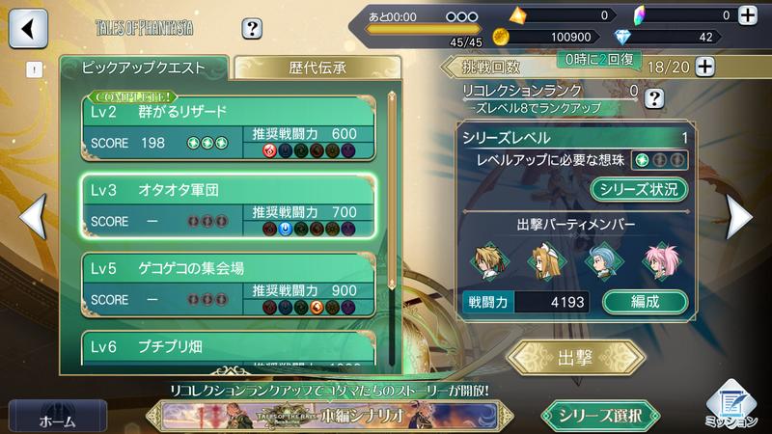772x434 pixels.
Task: Click the plus icon beside rainbow gems
Action: coord(747,15)
